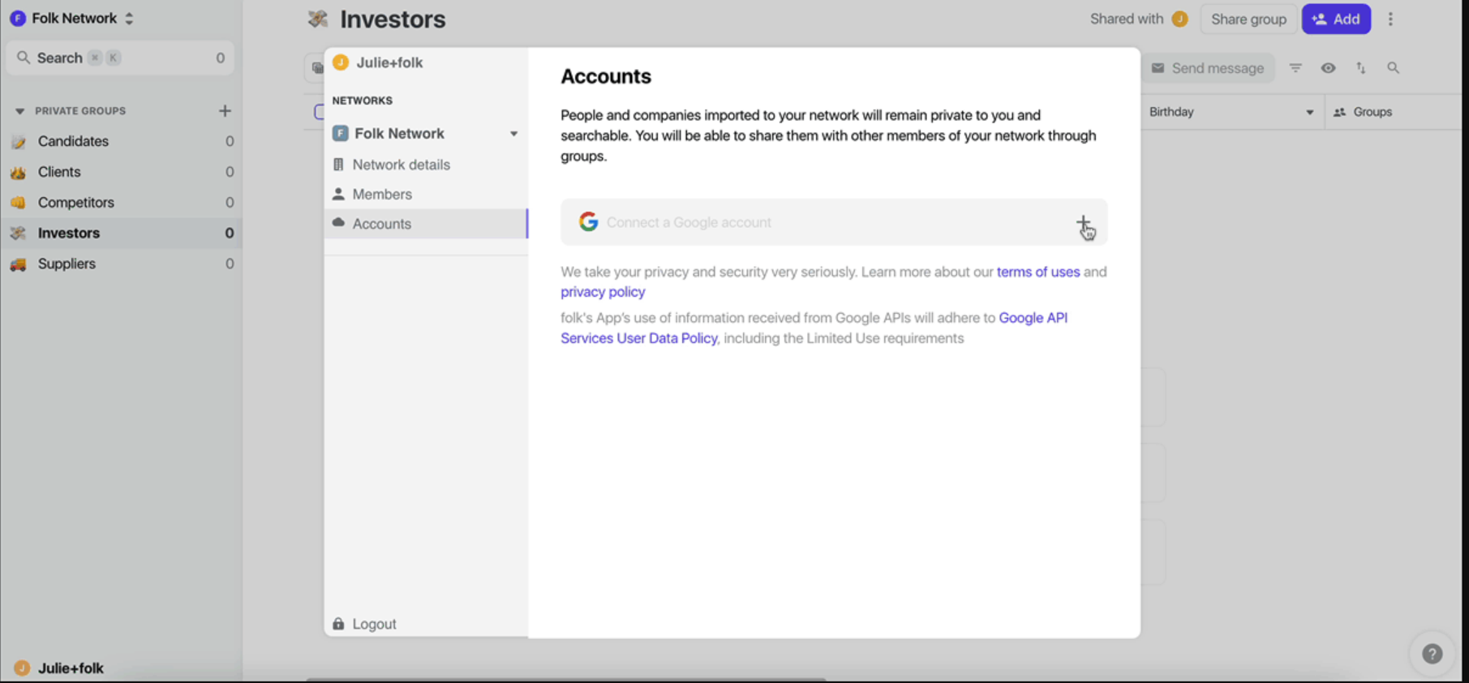Open the Members settings section
Screen dimensions: 1469x683
[x=382, y=195]
